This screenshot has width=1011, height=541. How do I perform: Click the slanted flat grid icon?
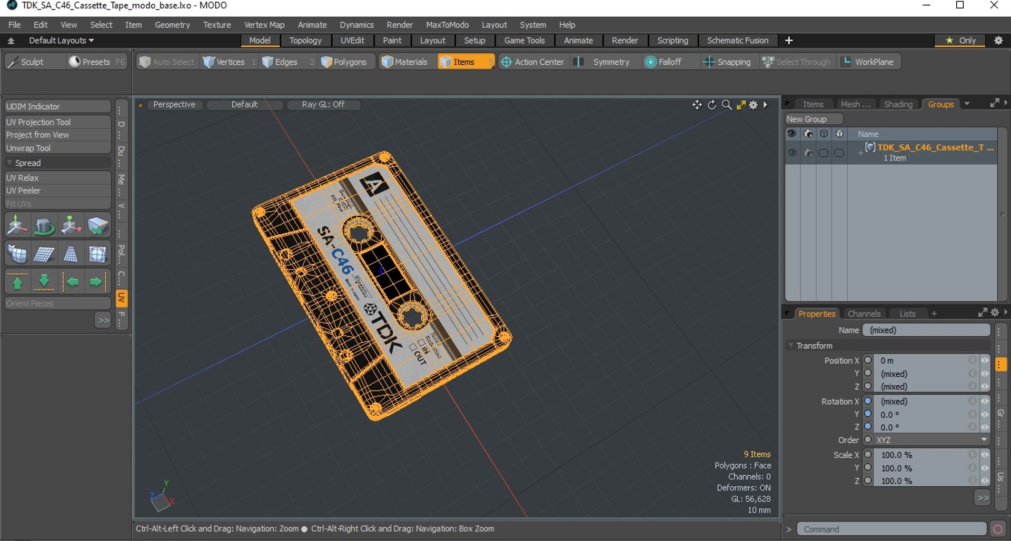(x=44, y=254)
